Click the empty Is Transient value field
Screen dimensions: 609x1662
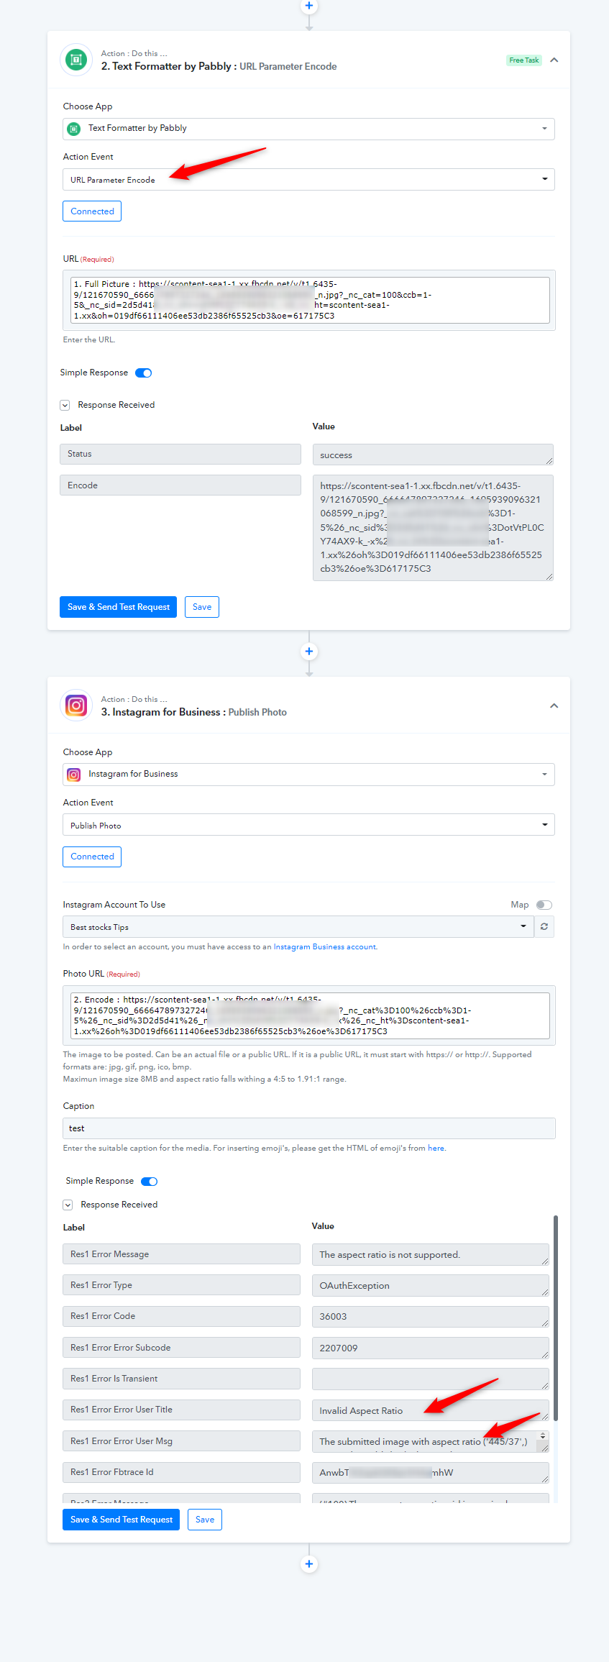click(x=431, y=1379)
